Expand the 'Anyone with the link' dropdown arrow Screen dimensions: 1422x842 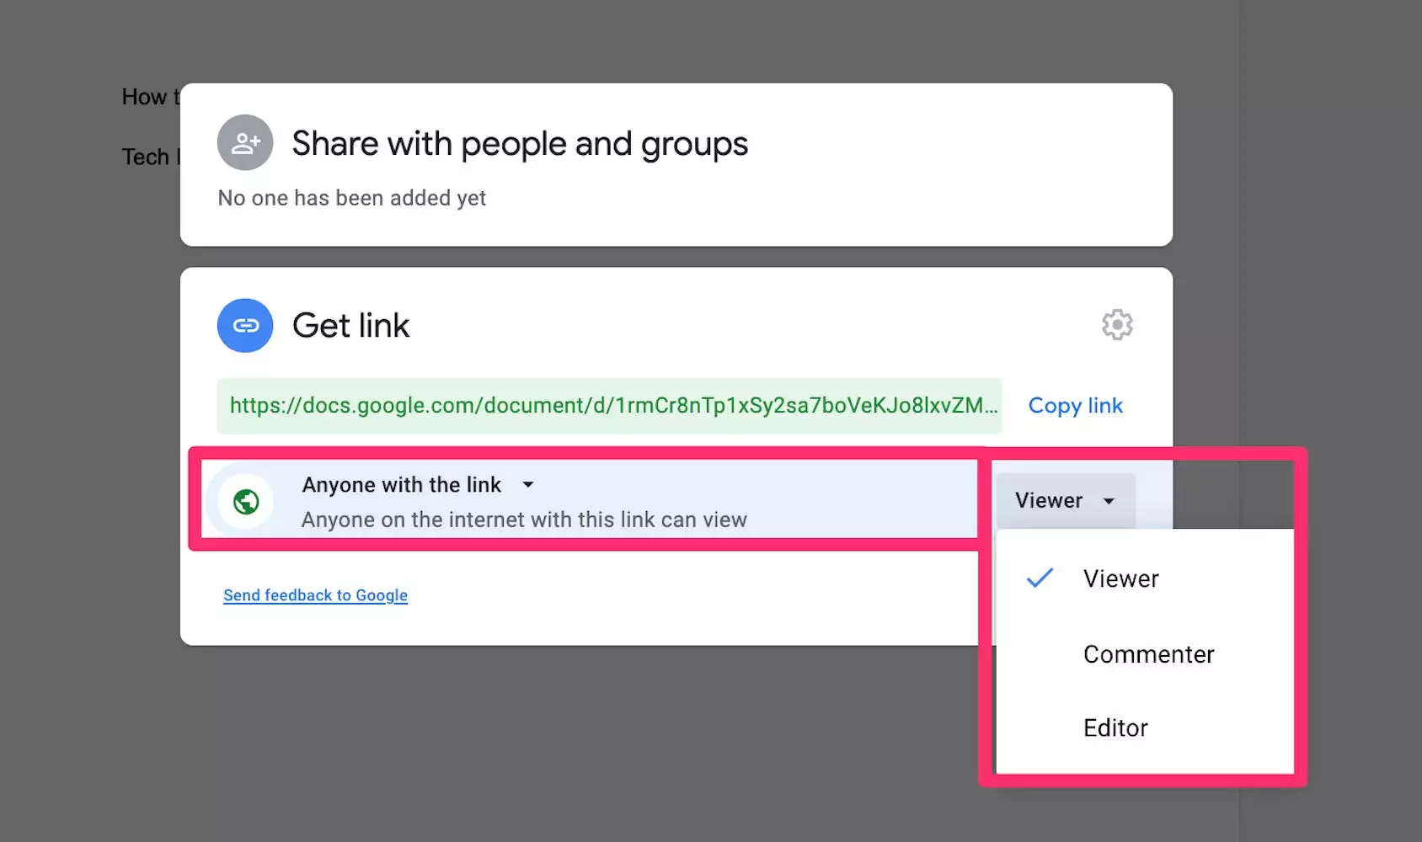pos(528,485)
